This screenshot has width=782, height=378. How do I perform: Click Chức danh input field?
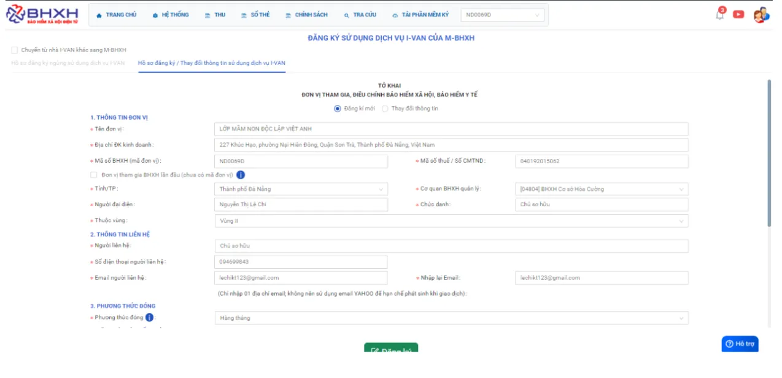(602, 204)
